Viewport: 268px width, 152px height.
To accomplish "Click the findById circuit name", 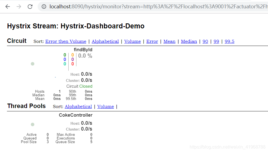I will click(x=83, y=50).
